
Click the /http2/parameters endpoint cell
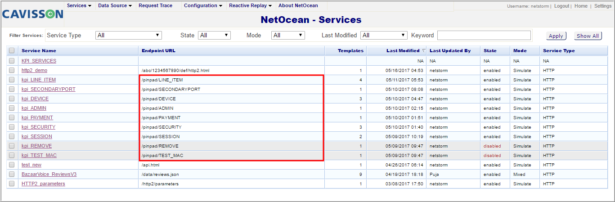click(x=160, y=184)
